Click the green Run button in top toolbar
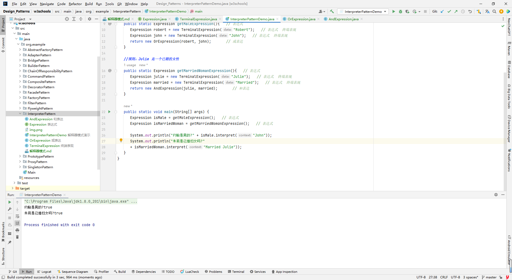The height and width of the screenshot is (280, 512). (394, 11)
